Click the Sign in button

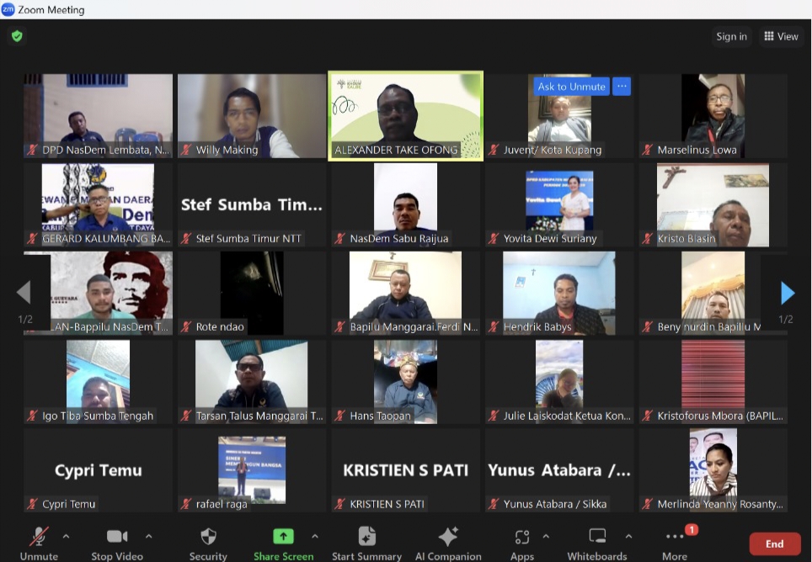pyautogui.click(x=731, y=36)
